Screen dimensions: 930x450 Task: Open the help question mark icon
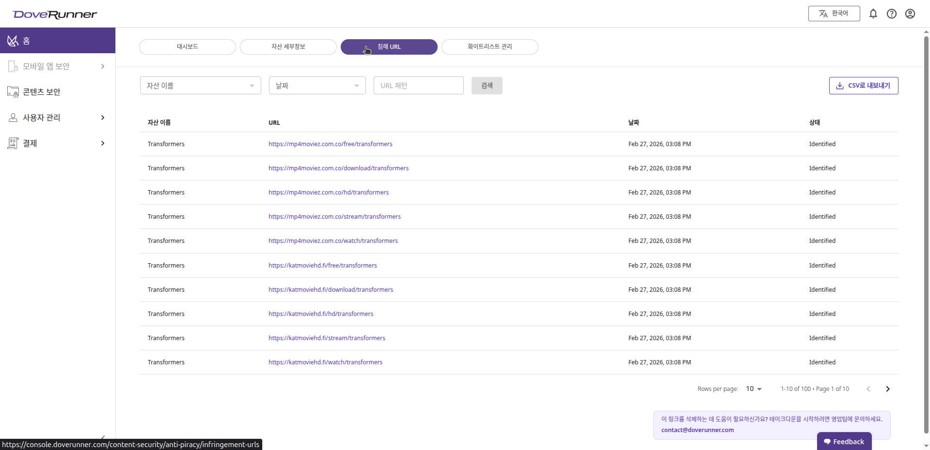point(891,14)
